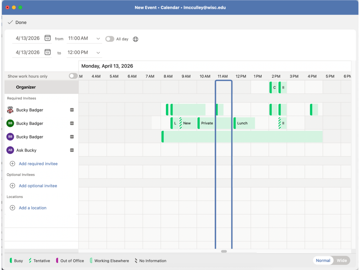Select the Normal view option
360x270 pixels.
tap(323, 261)
